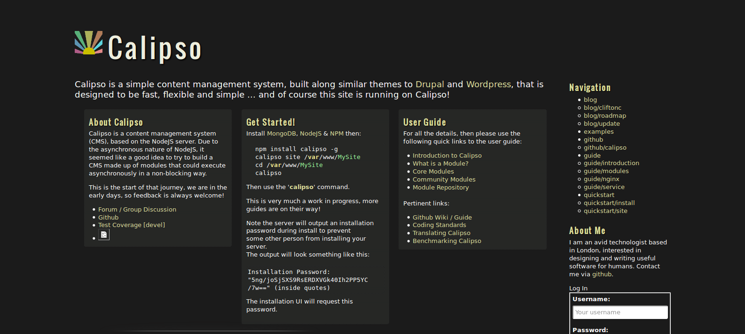
Task: Go to blog/cliftonc in Navigation
Action: [x=603, y=108]
